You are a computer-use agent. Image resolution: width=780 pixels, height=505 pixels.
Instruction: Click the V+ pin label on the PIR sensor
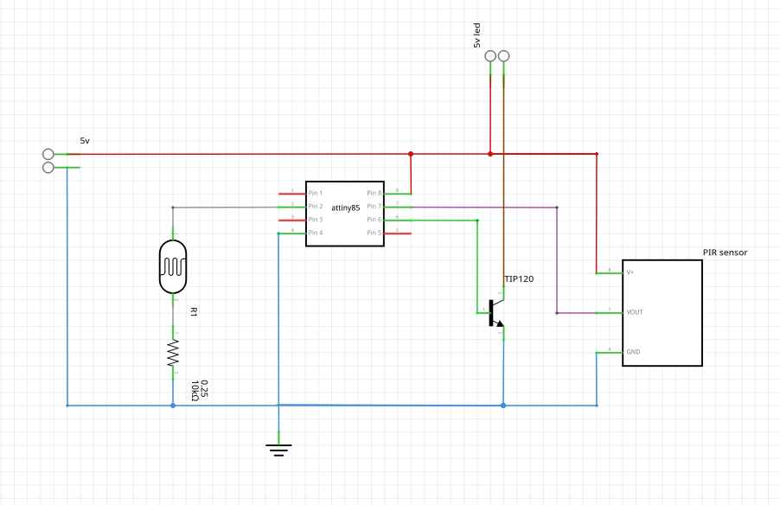[x=630, y=272]
